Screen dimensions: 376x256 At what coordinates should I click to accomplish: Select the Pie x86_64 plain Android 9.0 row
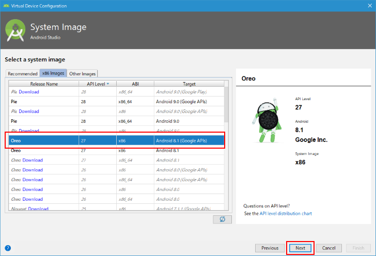click(116, 121)
